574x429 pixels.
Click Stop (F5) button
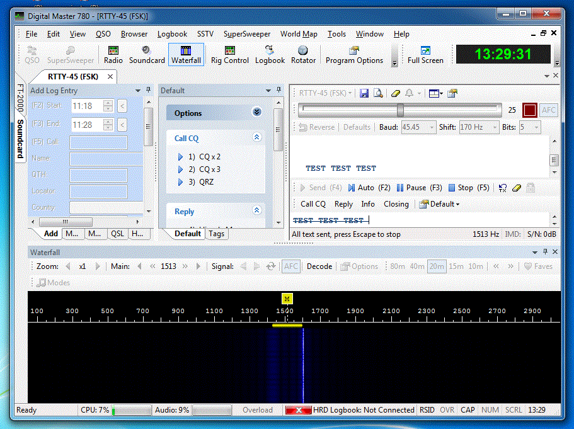point(469,188)
